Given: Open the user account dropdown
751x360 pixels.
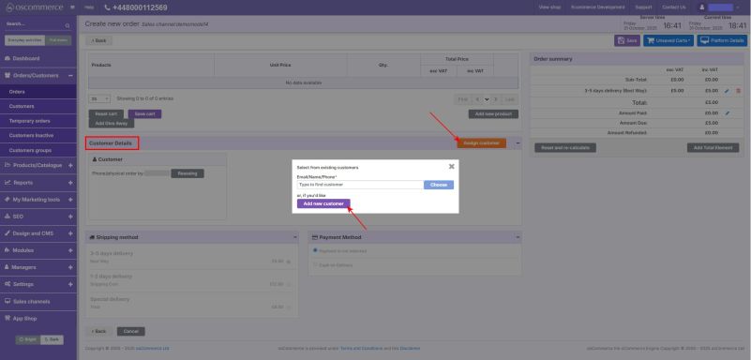Looking at the screenshot, I should click(x=719, y=7).
